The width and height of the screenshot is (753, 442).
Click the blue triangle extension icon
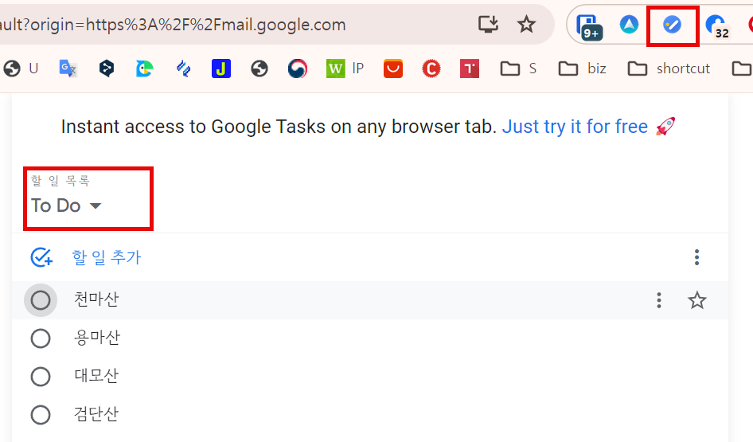point(629,25)
